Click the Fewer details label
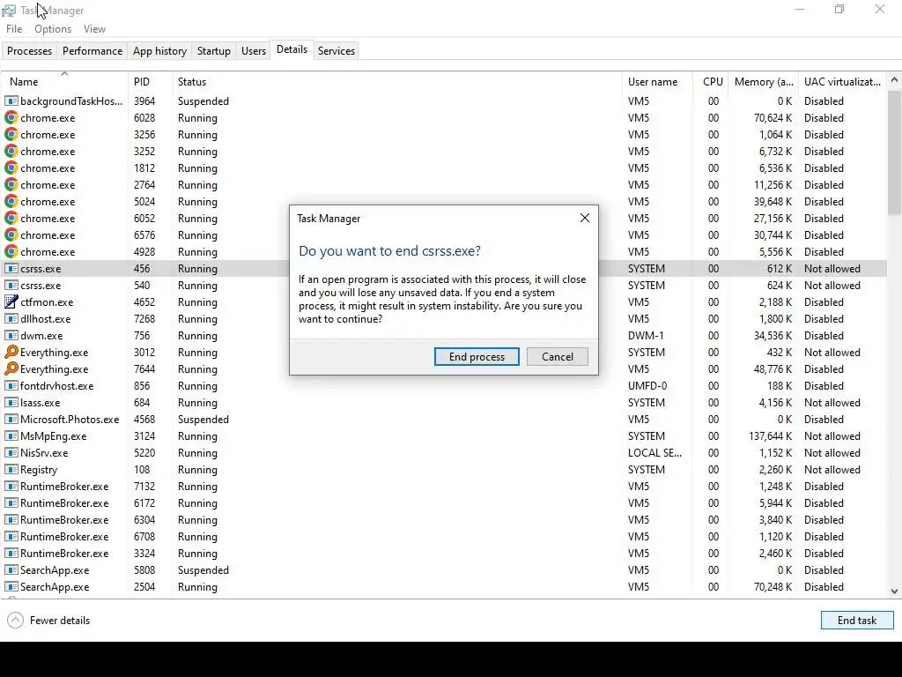This screenshot has height=677, width=902. click(60, 620)
